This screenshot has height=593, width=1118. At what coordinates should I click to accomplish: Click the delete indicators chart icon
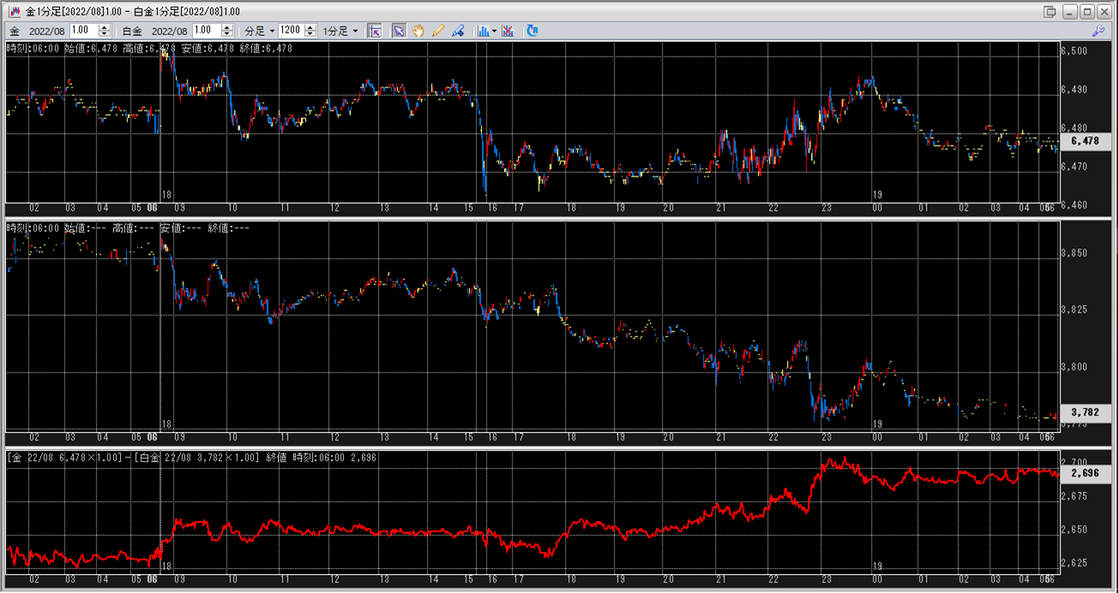[x=508, y=30]
